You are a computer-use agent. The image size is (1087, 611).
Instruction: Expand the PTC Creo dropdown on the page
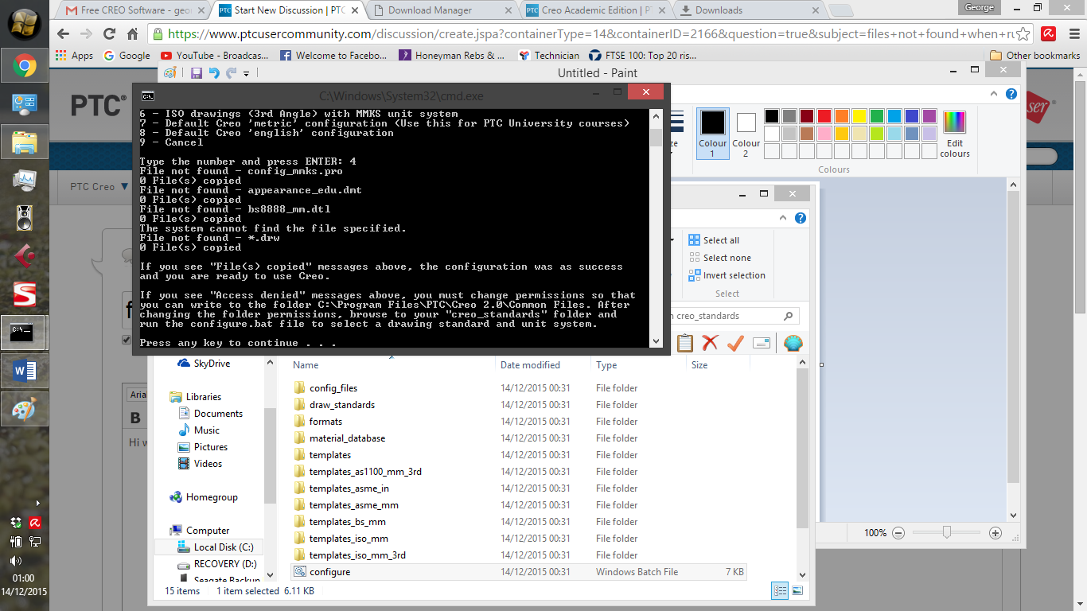(99, 187)
